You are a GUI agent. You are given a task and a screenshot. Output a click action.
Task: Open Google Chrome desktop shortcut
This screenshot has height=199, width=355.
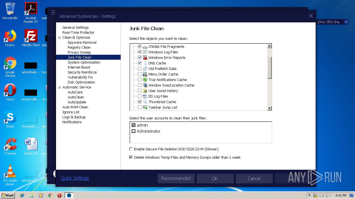[10, 67]
